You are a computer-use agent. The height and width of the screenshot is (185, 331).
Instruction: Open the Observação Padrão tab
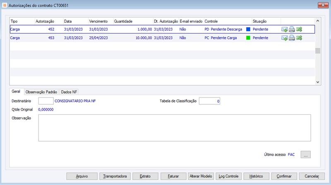[x=41, y=92]
